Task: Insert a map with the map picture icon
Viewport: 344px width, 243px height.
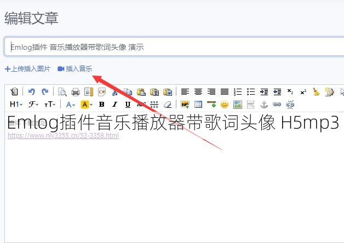Action: point(238,105)
